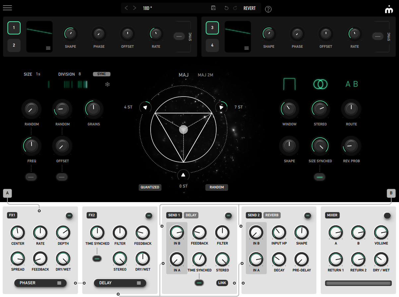The image size is (399, 297).
Task: Open the help question mark icon
Action: tap(268, 9)
